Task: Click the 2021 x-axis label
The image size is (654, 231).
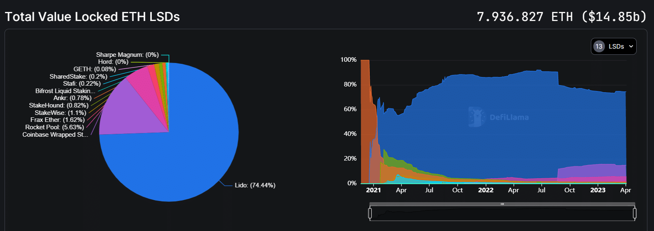Action: coord(373,190)
